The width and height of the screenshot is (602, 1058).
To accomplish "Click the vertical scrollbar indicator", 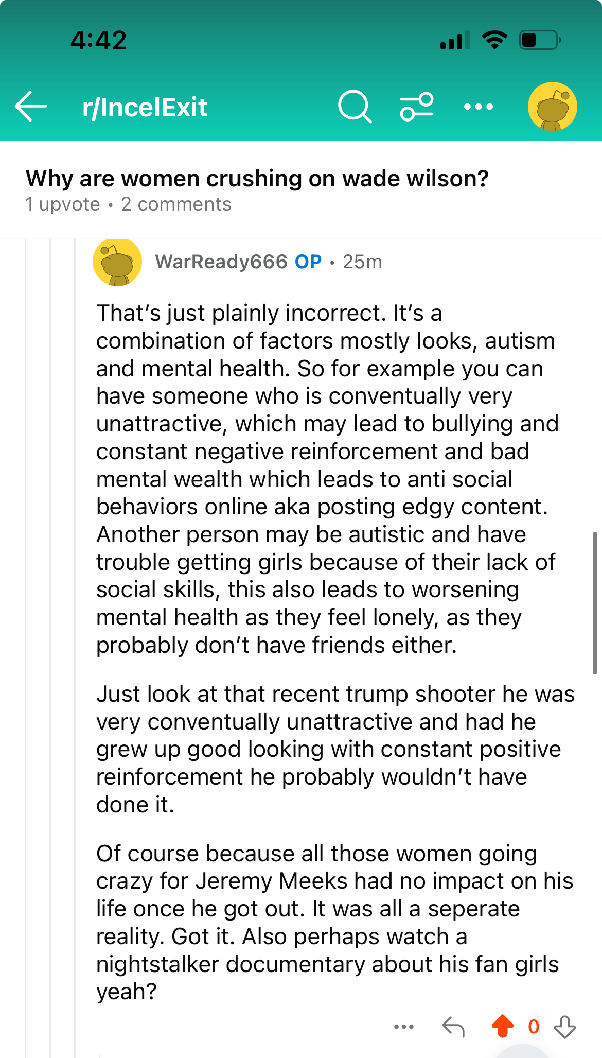I will 595,602.
